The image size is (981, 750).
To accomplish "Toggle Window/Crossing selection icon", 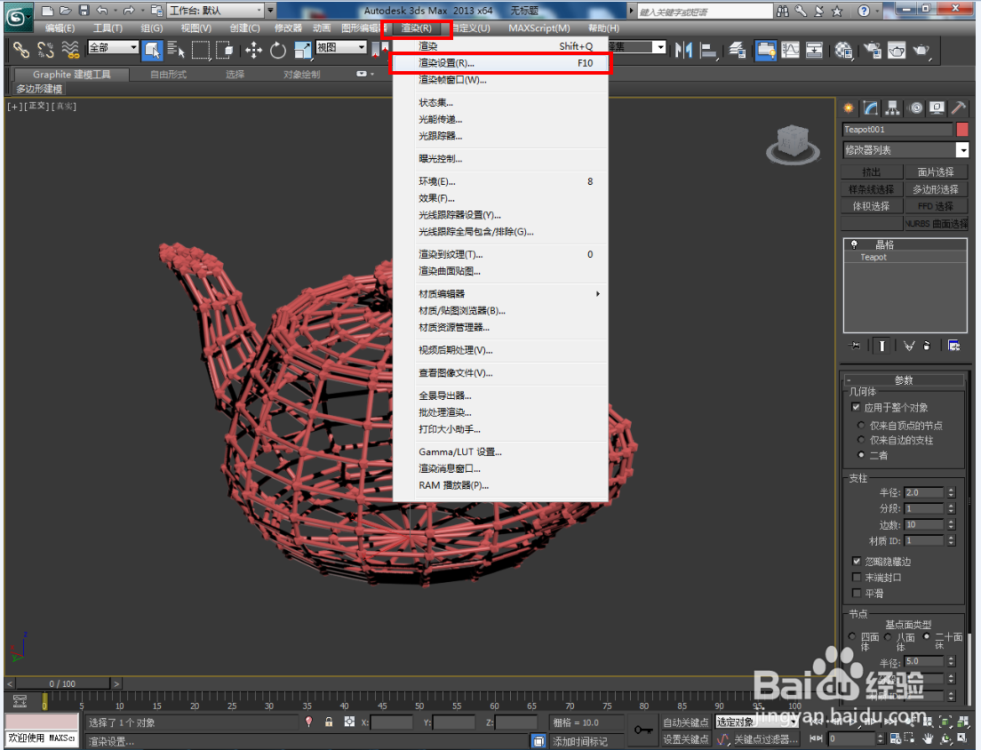I will (225, 50).
